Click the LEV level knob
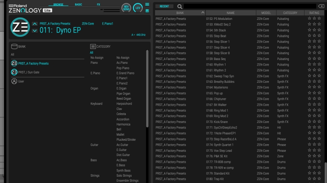This screenshot has width=327, height=183. pos(138,8)
